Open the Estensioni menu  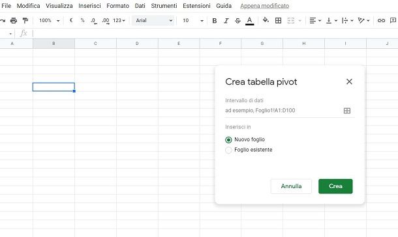tap(196, 6)
